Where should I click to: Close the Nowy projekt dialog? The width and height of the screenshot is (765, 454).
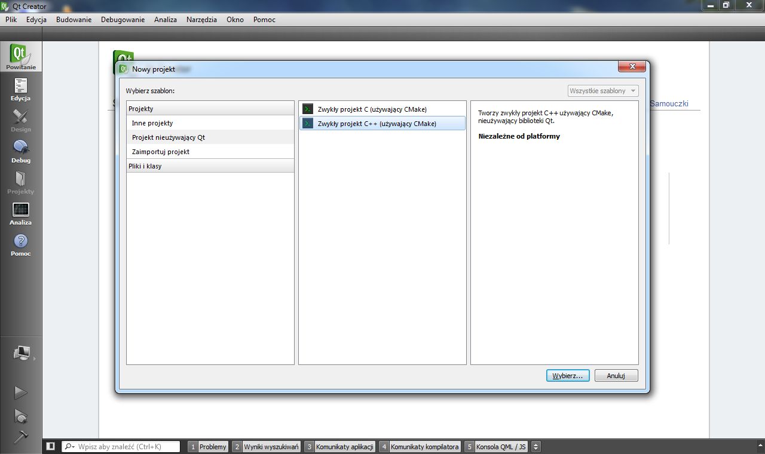coord(631,66)
